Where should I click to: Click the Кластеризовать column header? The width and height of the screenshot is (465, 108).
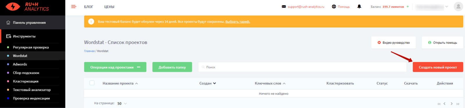click(340, 83)
